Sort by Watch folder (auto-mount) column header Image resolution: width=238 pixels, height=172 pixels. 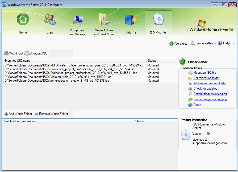tap(68, 121)
